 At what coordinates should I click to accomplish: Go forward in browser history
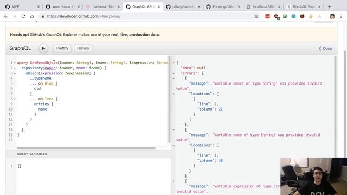(x=15, y=16)
